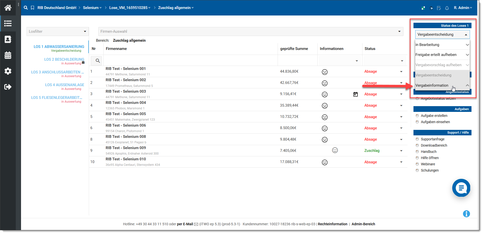
Task: Open the list view sidebar icon
Action: click(8, 23)
